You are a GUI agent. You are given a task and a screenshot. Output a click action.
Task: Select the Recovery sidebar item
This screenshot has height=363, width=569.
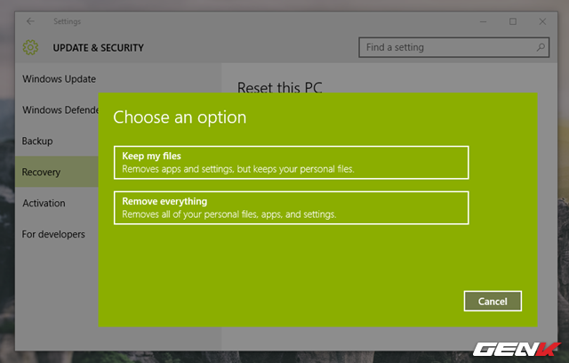point(42,173)
